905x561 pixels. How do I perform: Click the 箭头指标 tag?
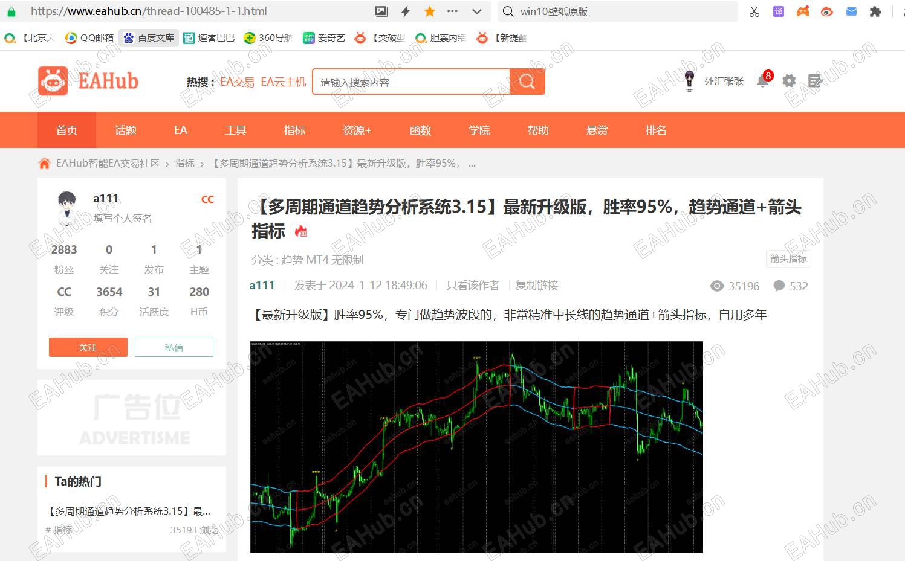coord(789,259)
